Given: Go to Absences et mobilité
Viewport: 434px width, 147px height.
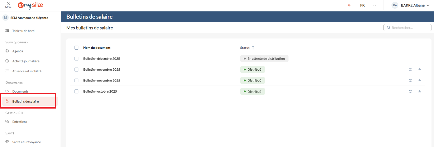Looking at the screenshot, I should click(27, 71).
